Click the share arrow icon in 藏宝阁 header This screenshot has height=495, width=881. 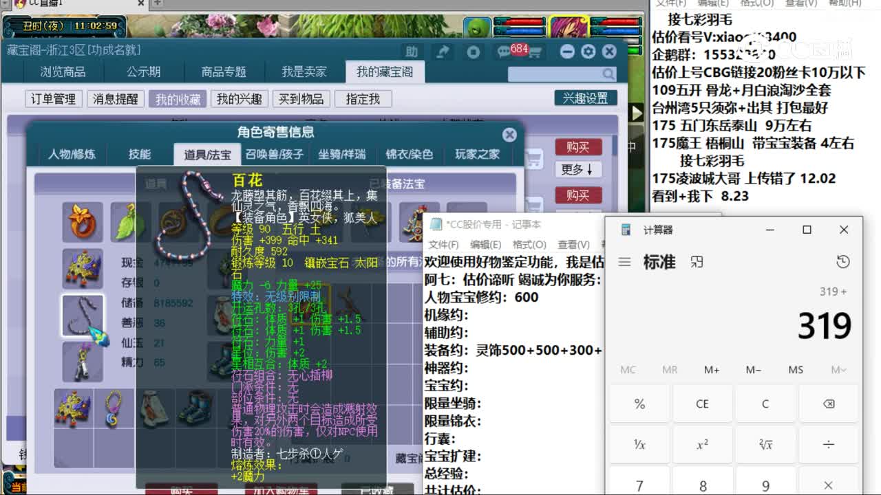(443, 52)
